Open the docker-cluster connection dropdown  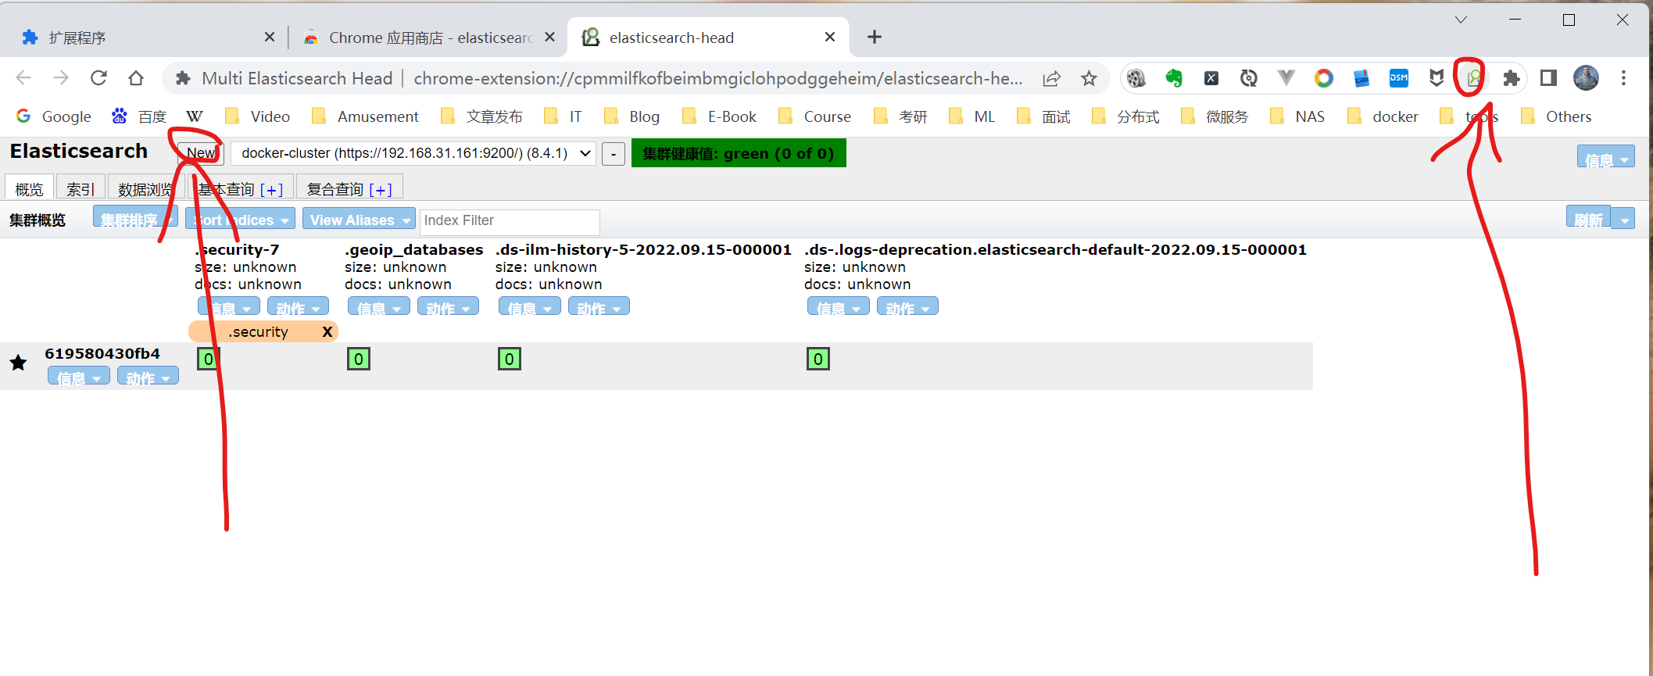click(415, 153)
